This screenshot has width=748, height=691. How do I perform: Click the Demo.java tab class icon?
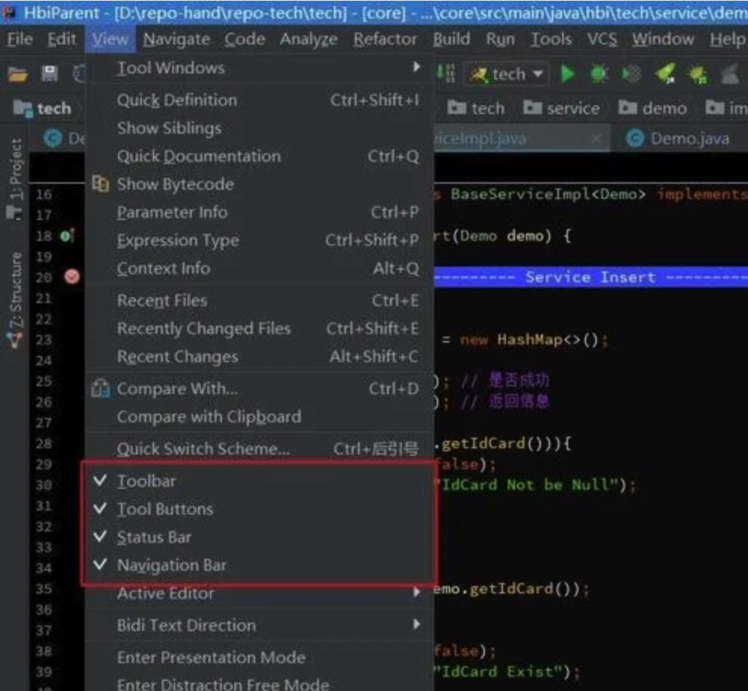click(x=635, y=138)
